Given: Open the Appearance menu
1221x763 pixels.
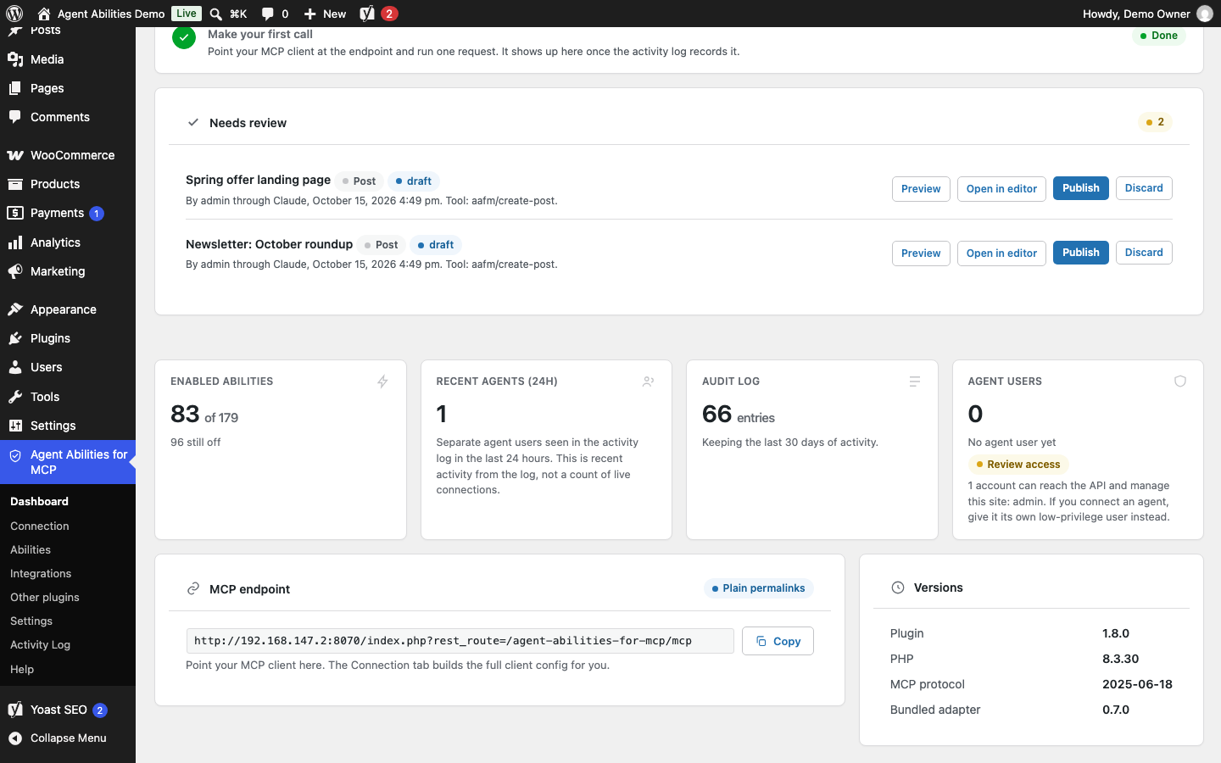Looking at the screenshot, I should 68,309.
